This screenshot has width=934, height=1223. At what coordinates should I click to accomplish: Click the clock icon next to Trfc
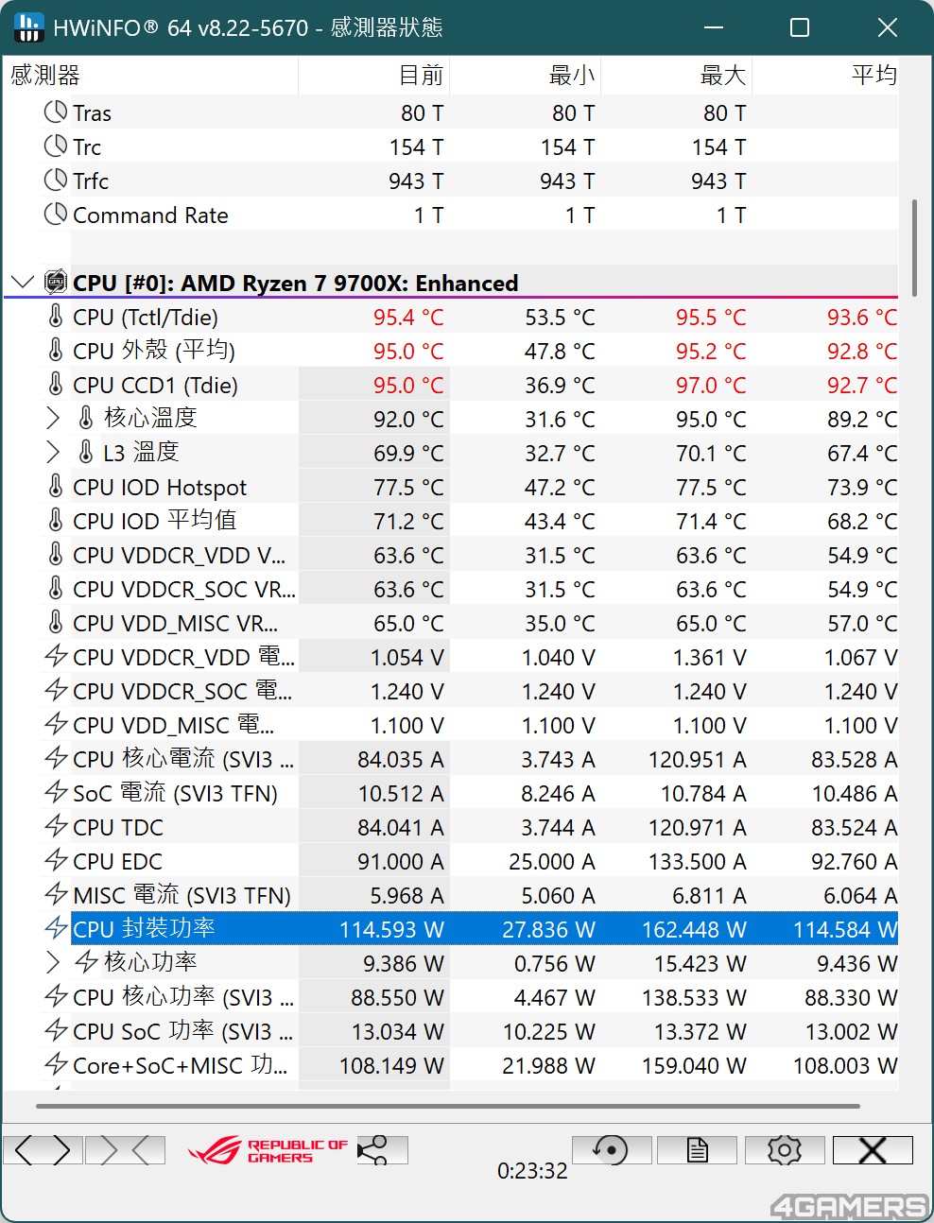tap(56, 181)
